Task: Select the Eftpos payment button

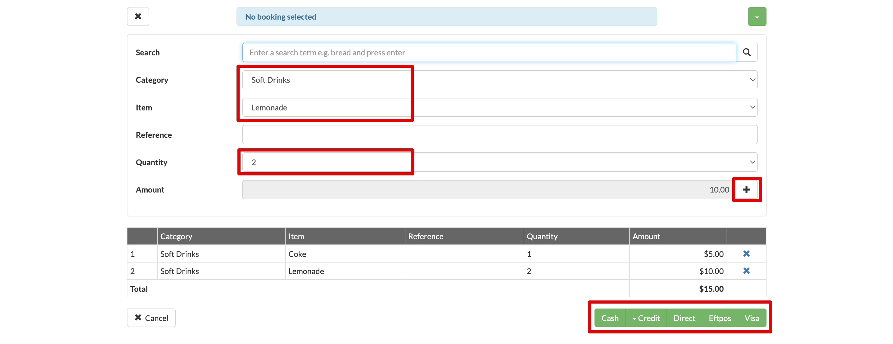Action: [x=720, y=318]
